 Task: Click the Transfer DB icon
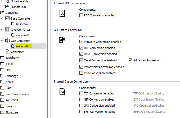pos(7,7)
